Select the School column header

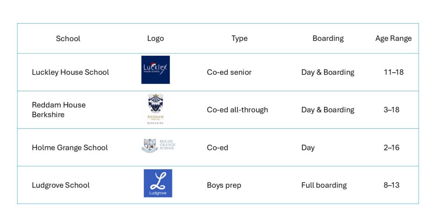[68, 38]
